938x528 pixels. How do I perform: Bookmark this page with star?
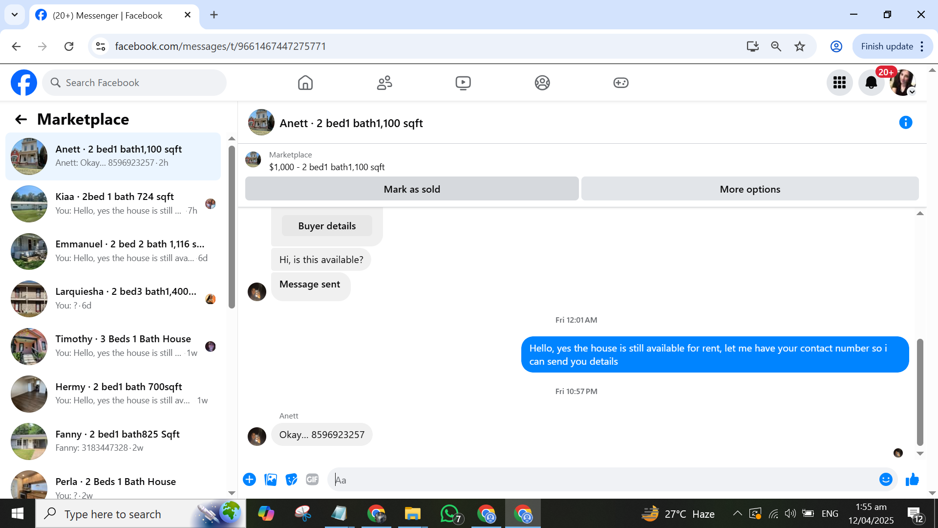pyautogui.click(x=800, y=46)
